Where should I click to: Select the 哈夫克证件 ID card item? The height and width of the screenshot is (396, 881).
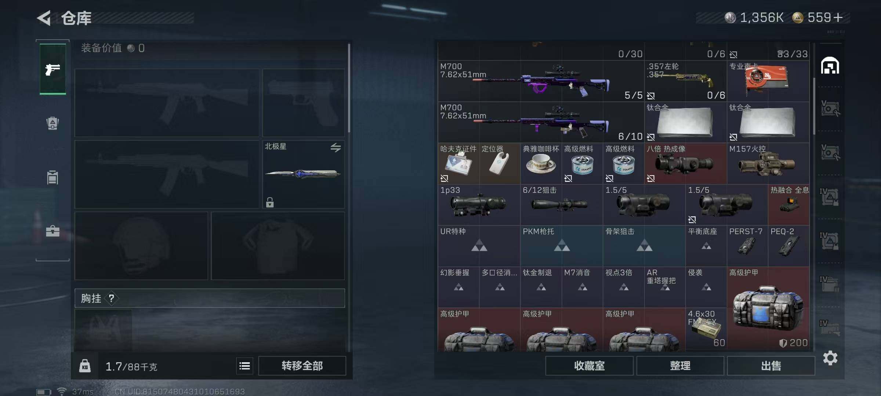click(458, 164)
